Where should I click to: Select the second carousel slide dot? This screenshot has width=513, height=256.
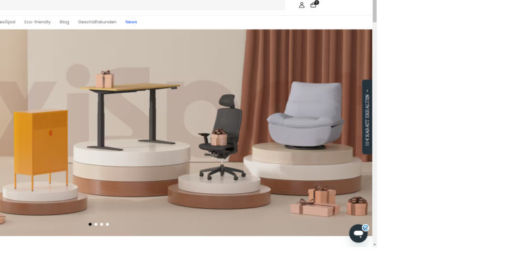(96, 225)
